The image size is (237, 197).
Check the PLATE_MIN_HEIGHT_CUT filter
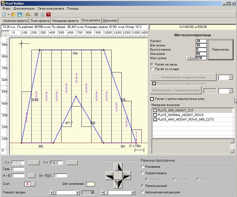point(155,110)
